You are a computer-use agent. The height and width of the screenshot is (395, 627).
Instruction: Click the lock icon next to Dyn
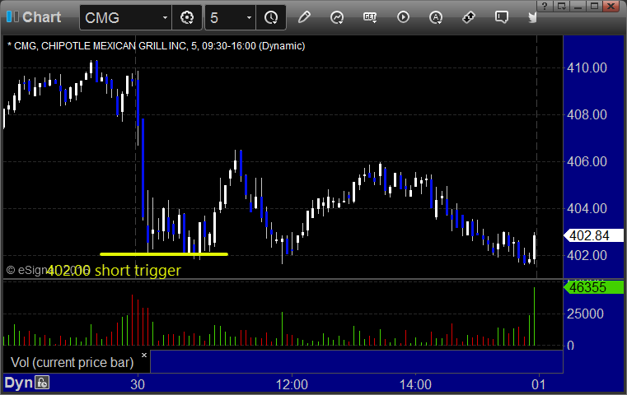[x=42, y=383]
